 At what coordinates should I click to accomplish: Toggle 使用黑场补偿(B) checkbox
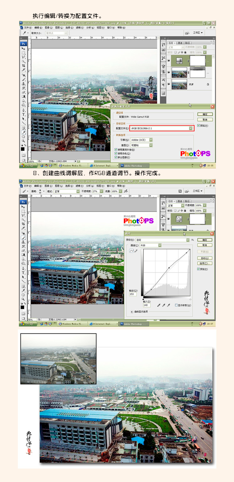(x=116, y=149)
